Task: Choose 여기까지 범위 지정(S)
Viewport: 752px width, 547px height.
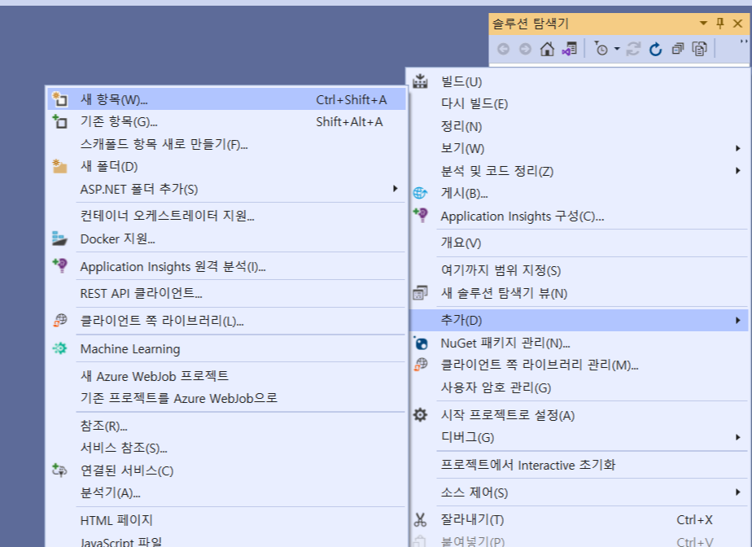Action: tap(579, 270)
